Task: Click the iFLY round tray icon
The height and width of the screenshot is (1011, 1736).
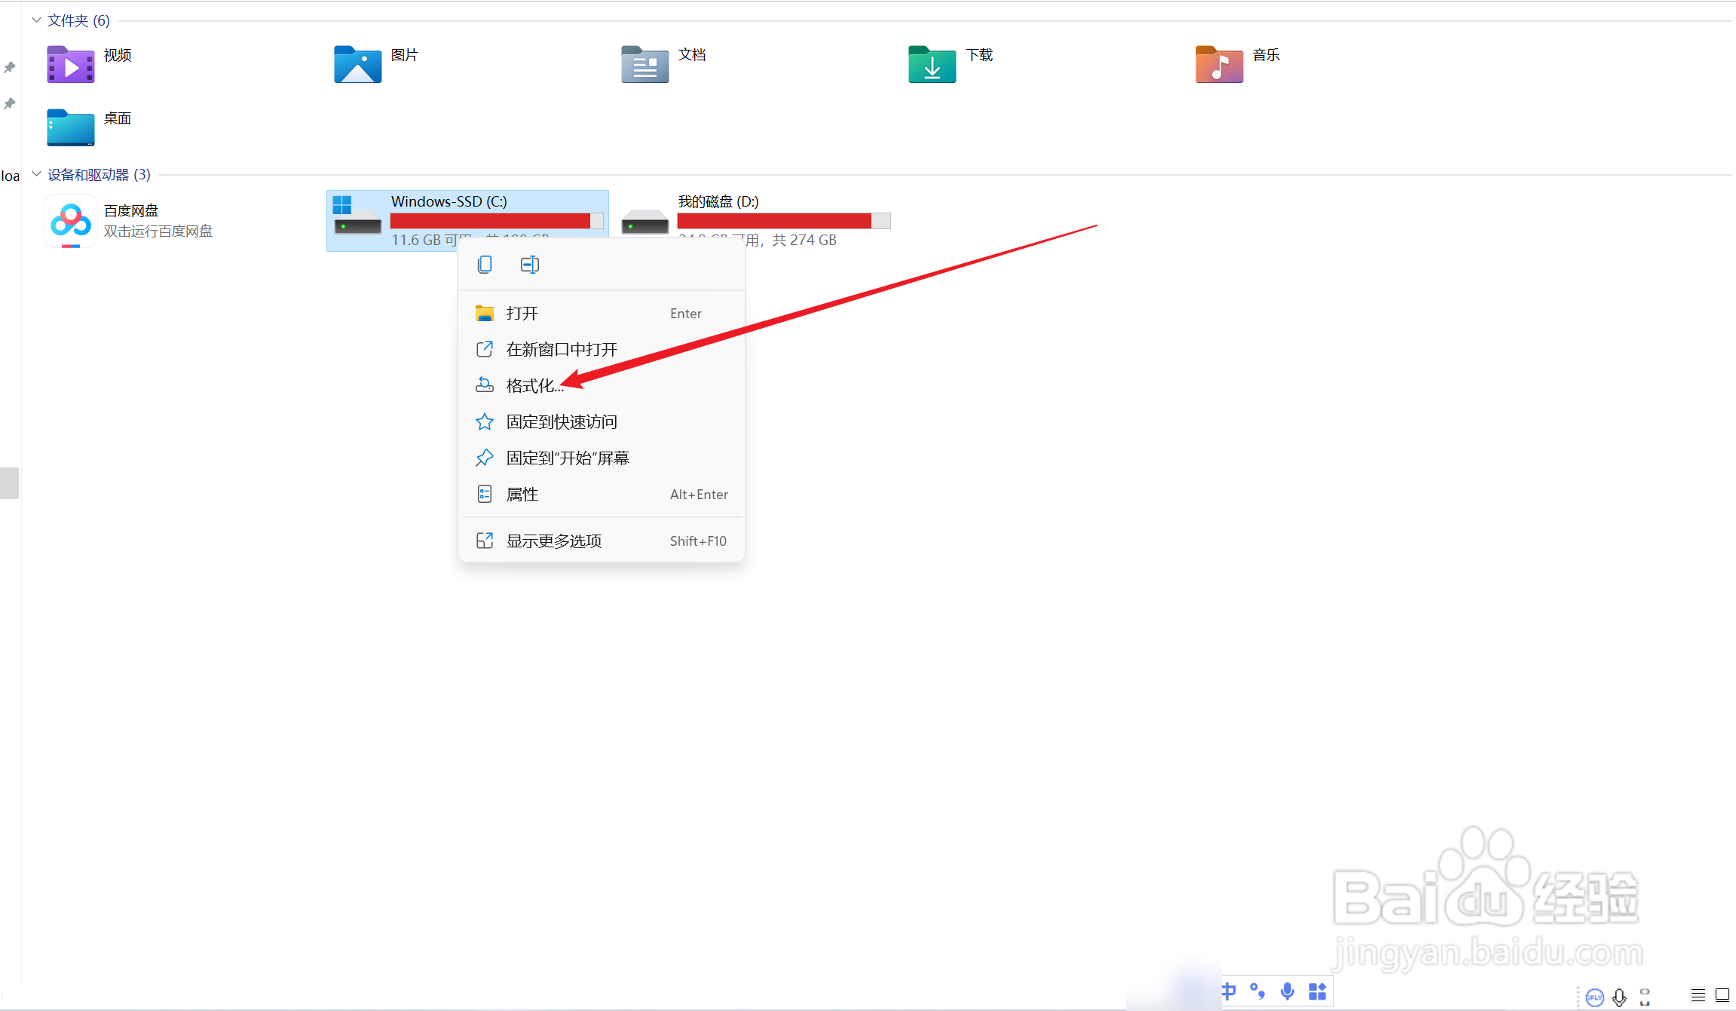Action: [1594, 997]
